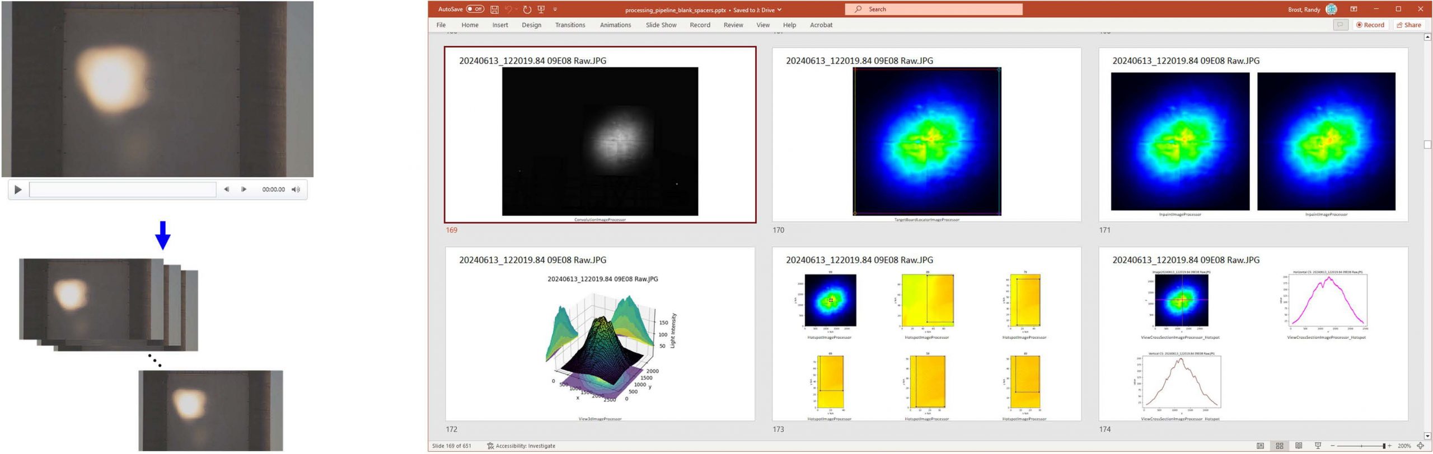Expand Customize Quick Access Toolbar dropdown
The image size is (1433, 454).
tap(555, 10)
